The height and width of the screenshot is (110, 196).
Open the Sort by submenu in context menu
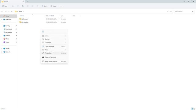click(54, 39)
